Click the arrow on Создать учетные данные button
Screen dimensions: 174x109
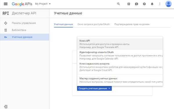pos(109,88)
